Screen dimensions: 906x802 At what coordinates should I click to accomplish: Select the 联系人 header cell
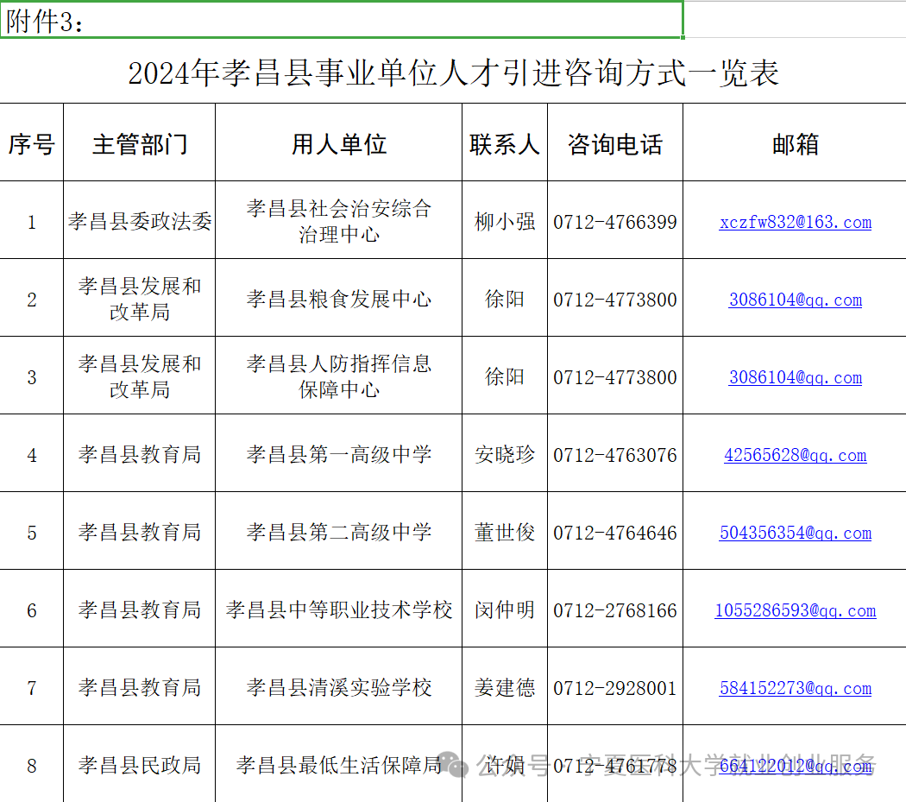coord(505,142)
